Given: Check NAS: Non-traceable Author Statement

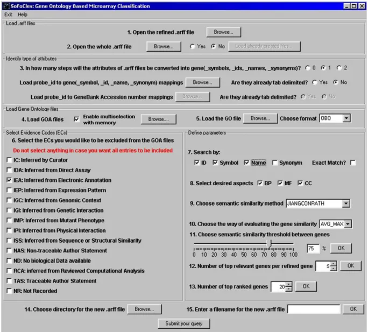Looking at the screenshot, I should [x=9, y=251].
